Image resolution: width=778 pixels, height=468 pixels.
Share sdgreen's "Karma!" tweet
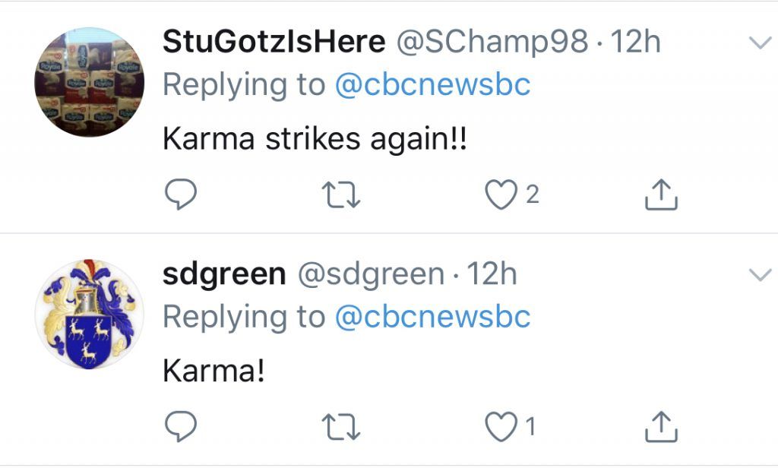[661, 428]
